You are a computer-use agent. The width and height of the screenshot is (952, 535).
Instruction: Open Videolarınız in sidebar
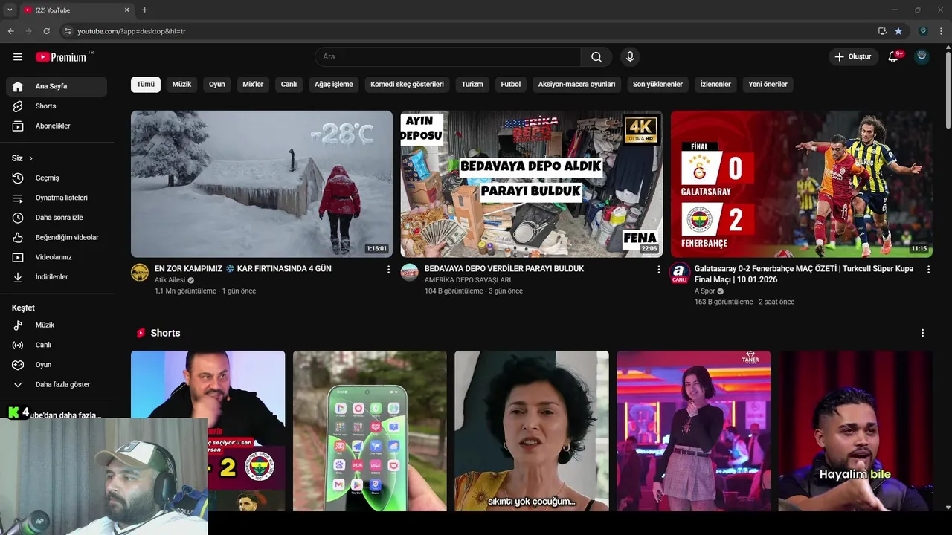[57, 257]
